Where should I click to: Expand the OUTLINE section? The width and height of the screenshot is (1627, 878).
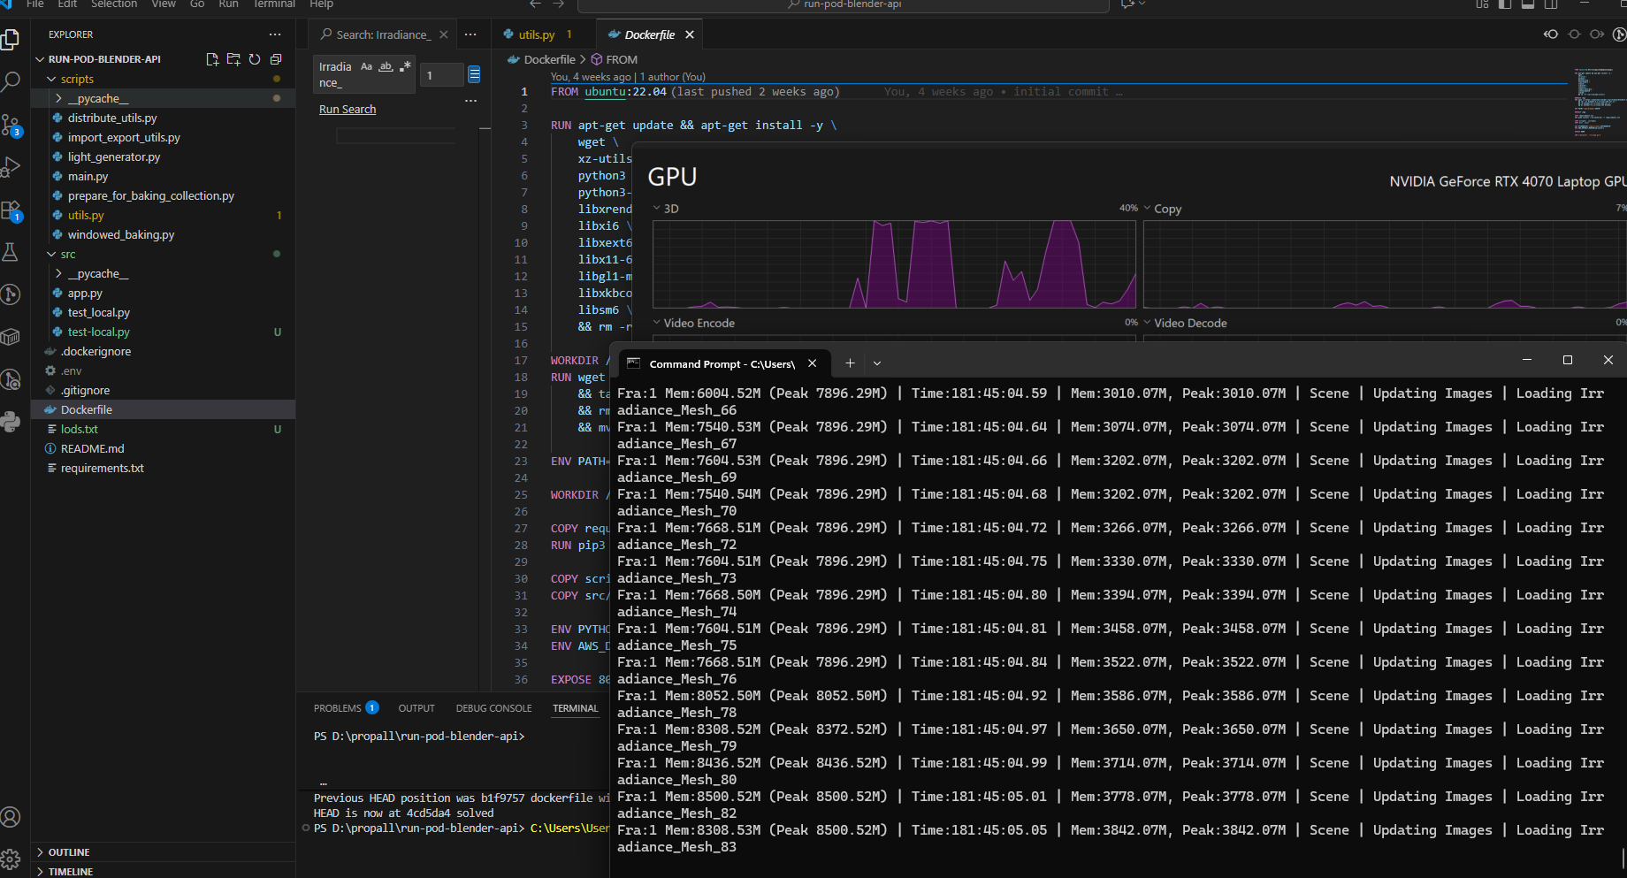[69, 852]
